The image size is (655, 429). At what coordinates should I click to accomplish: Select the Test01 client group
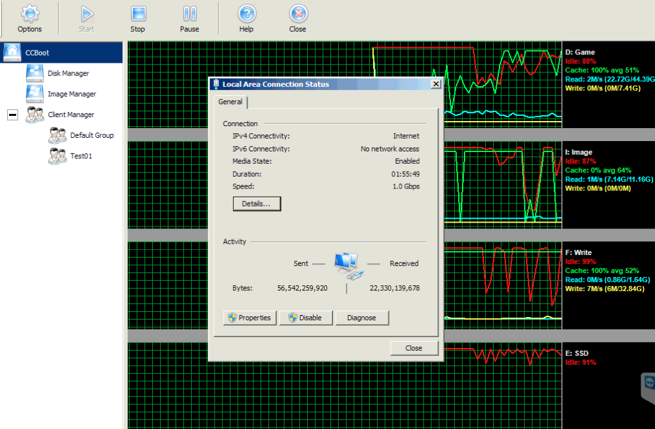point(81,156)
